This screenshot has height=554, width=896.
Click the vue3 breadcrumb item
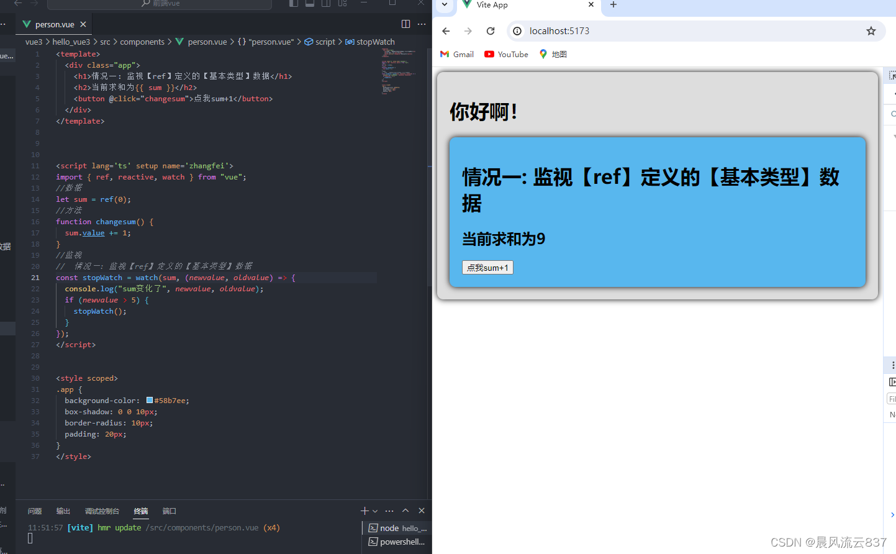(34, 42)
